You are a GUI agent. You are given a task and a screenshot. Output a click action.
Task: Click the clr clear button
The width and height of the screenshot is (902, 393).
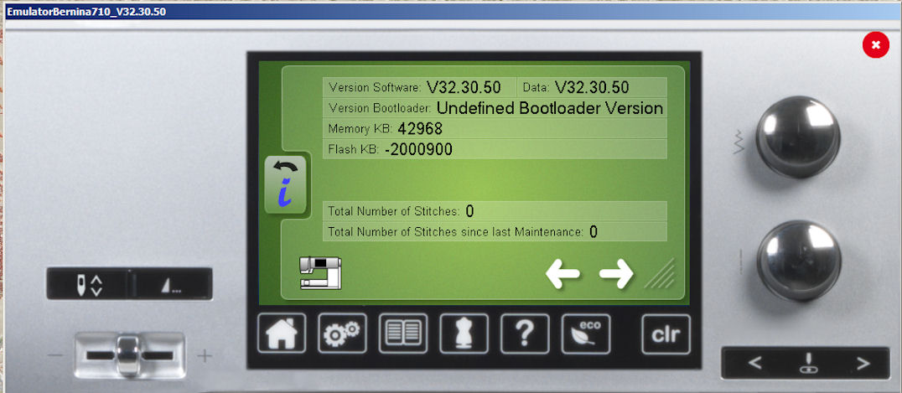[x=666, y=334]
